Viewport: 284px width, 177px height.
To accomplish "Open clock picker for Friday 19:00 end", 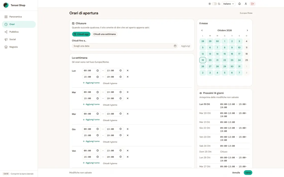I will point(120,157).
